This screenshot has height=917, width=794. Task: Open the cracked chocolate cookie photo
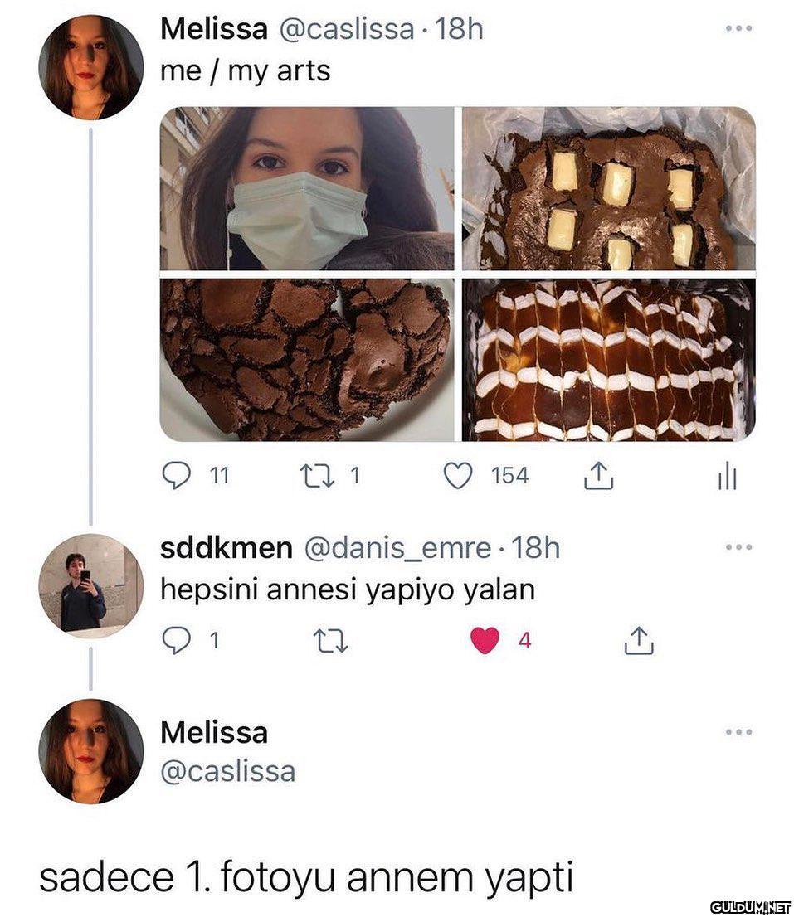point(307,359)
